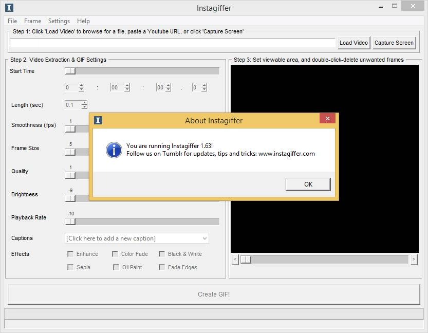
Task: Click the Start Time slider handle
Action: point(70,71)
